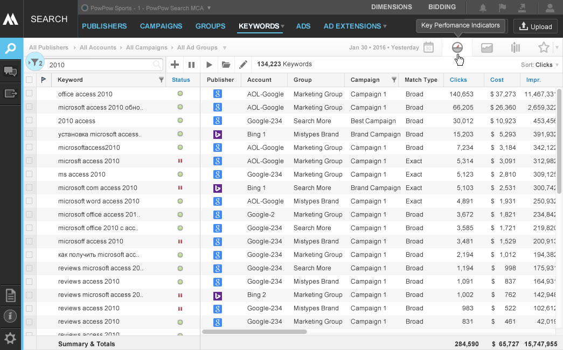This screenshot has height=350, width=563.
Task: Expand the star favorites dropdown arrow
Action: coord(557,47)
